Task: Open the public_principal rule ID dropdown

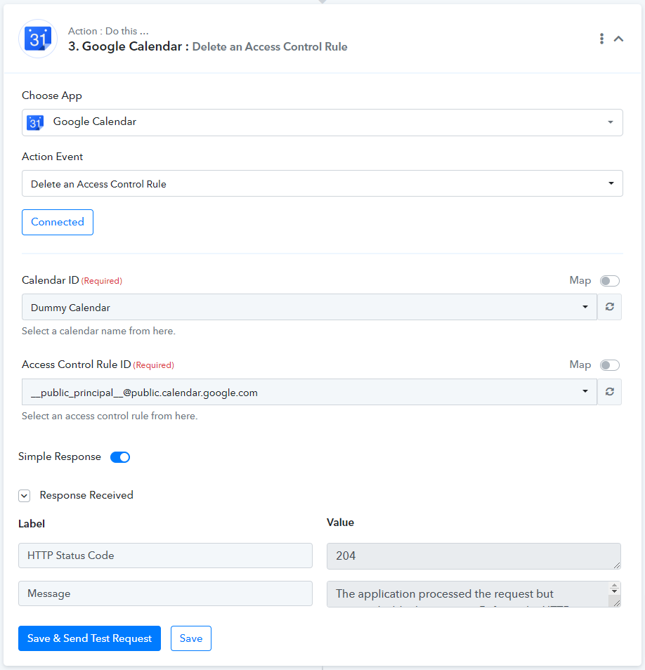Action: (x=309, y=392)
